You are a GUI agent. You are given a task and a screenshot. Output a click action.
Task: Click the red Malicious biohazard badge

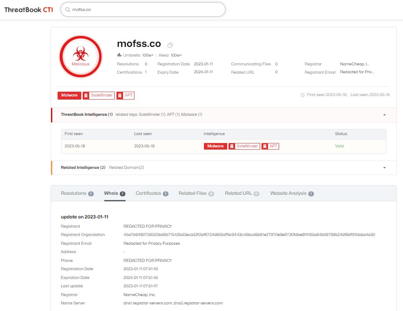click(81, 57)
